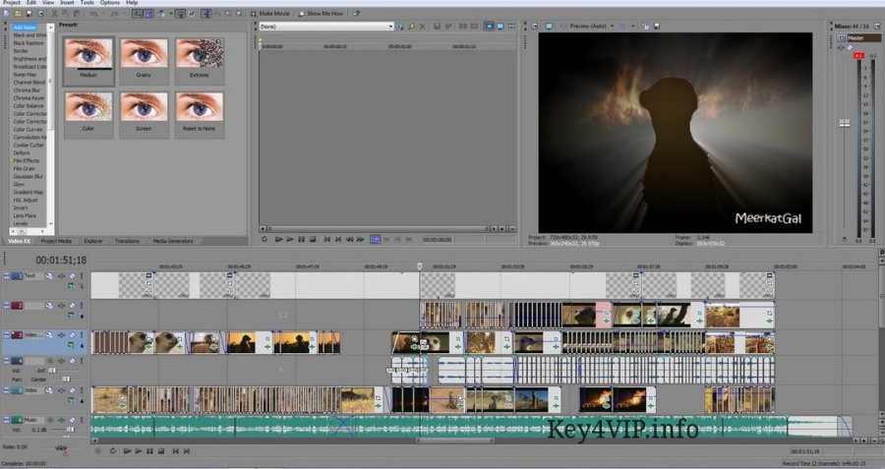This screenshot has height=469, width=885.
Task: Select Gaussian Blur in effects list
Action: tap(28, 177)
